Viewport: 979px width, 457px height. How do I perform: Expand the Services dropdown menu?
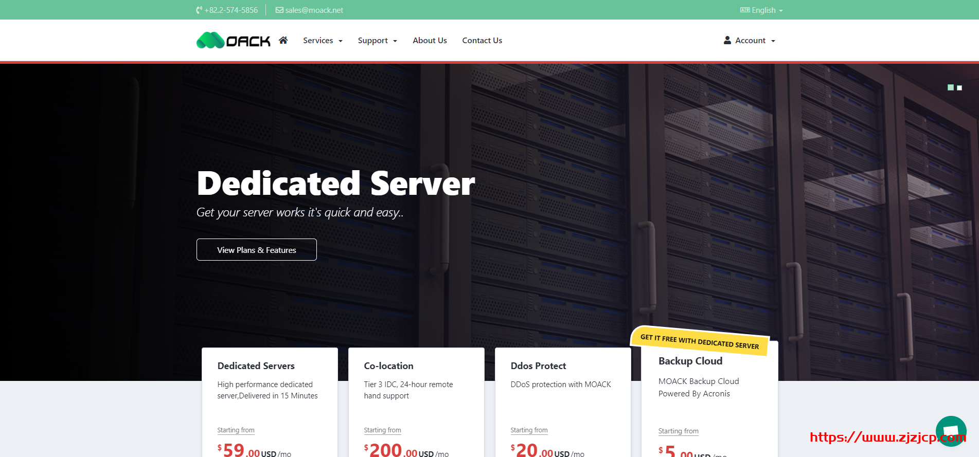pyautogui.click(x=323, y=41)
